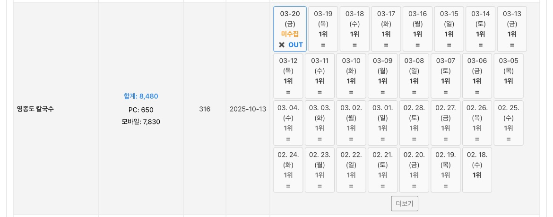The image size is (553, 217).
Task: Click the 더보기 button
Action: 405,204
